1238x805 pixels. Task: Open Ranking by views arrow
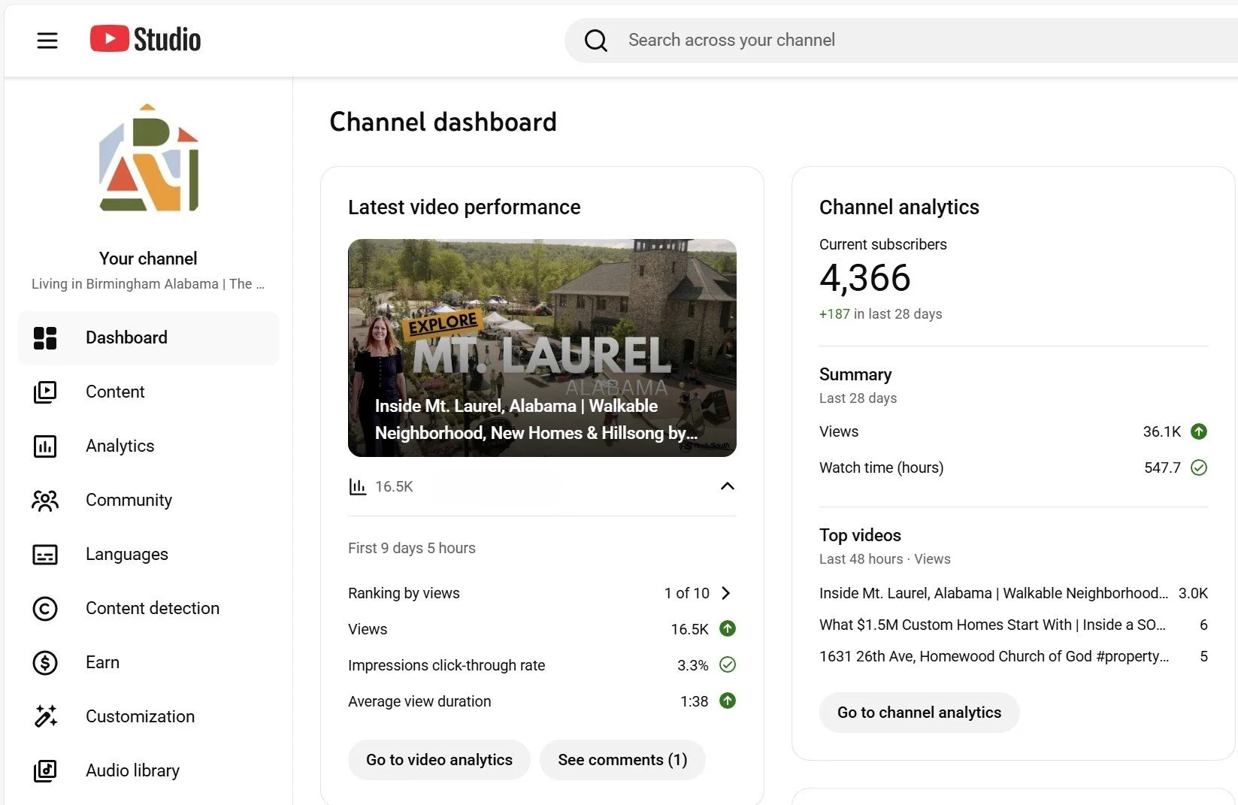pos(725,593)
